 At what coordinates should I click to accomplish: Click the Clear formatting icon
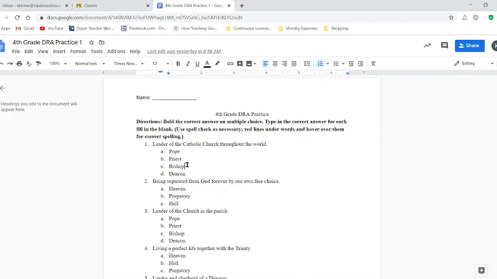pos(373,64)
